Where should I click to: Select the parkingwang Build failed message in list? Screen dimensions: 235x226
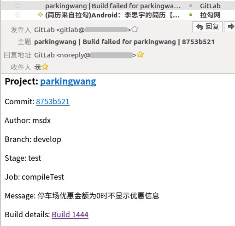point(113,6)
